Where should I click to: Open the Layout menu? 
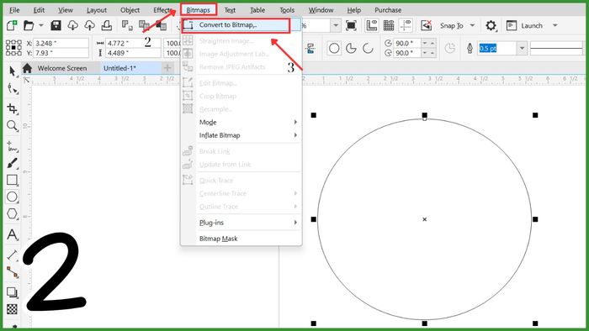coord(97,10)
